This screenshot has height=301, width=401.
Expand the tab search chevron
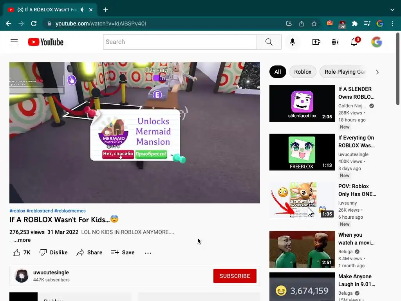[392, 10]
